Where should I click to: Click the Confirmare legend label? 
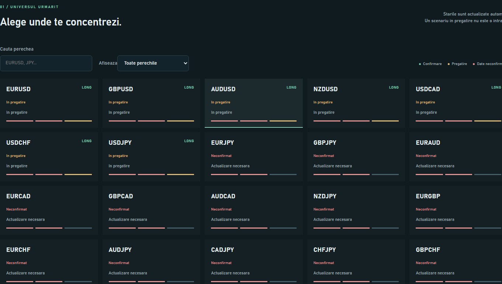(x=432, y=64)
